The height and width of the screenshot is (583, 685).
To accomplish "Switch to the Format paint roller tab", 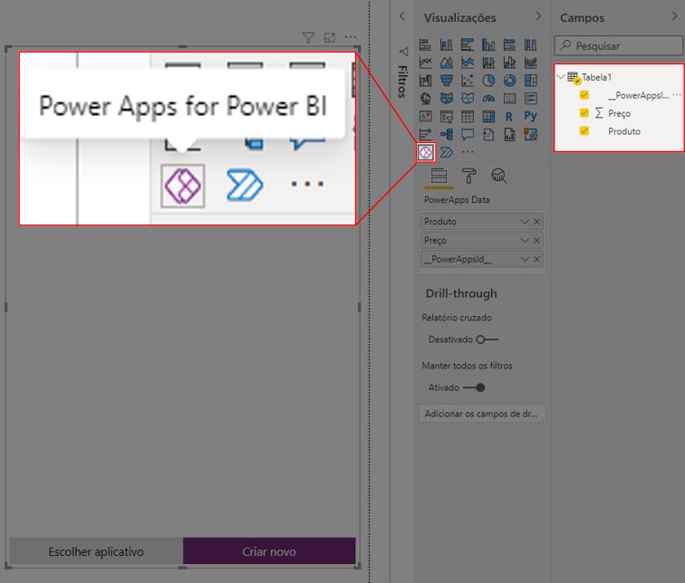I will 468,176.
